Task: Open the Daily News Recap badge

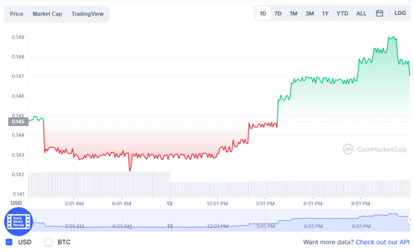Action: pos(18,221)
